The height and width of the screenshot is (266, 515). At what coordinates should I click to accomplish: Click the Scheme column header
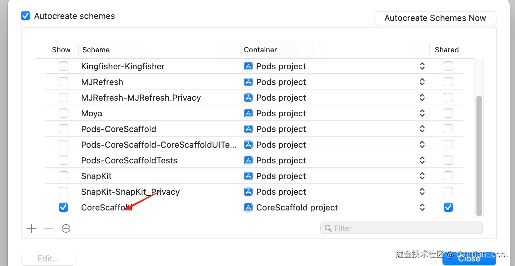point(96,50)
